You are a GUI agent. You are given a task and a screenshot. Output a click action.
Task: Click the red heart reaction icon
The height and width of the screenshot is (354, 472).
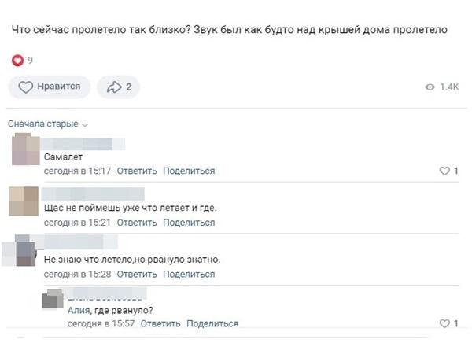click(17, 61)
